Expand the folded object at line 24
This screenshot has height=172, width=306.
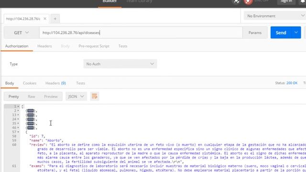click(18, 119)
